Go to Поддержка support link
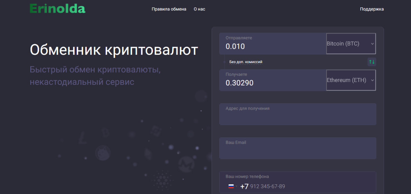This screenshot has height=194, width=411. tap(372, 9)
